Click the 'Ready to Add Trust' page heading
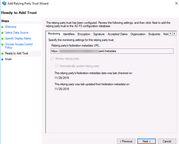179x144 pixels. pyautogui.click(x=19, y=12)
